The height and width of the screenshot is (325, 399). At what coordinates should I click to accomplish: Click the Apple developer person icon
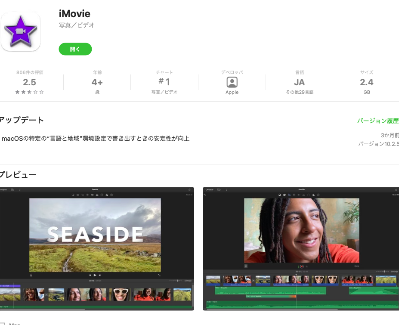click(x=232, y=82)
